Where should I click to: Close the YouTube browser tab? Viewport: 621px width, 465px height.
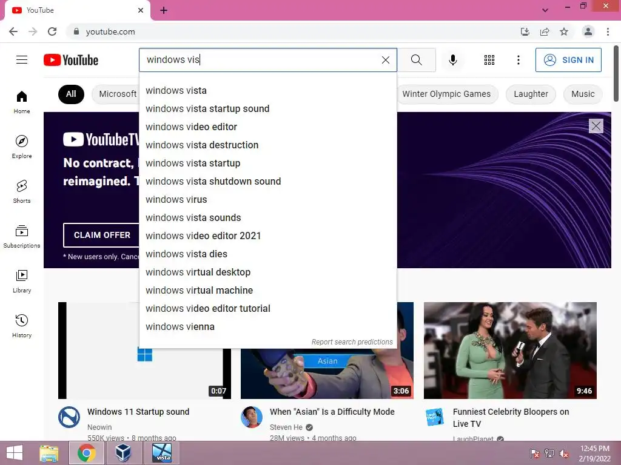coord(141,10)
